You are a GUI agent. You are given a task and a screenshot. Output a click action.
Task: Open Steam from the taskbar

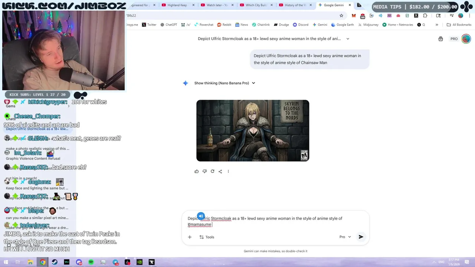(x=55, y=262)
